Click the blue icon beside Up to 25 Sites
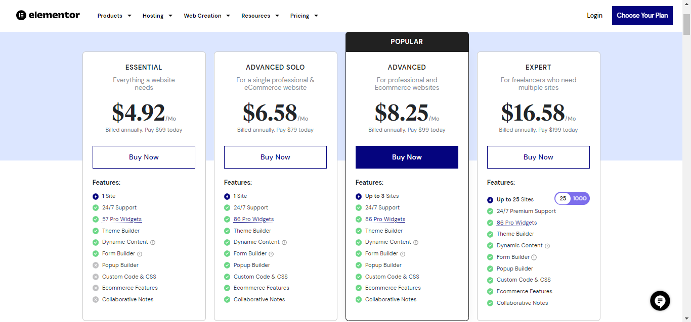The width and height of the screenshot is (691, 322). coord(490,200)
